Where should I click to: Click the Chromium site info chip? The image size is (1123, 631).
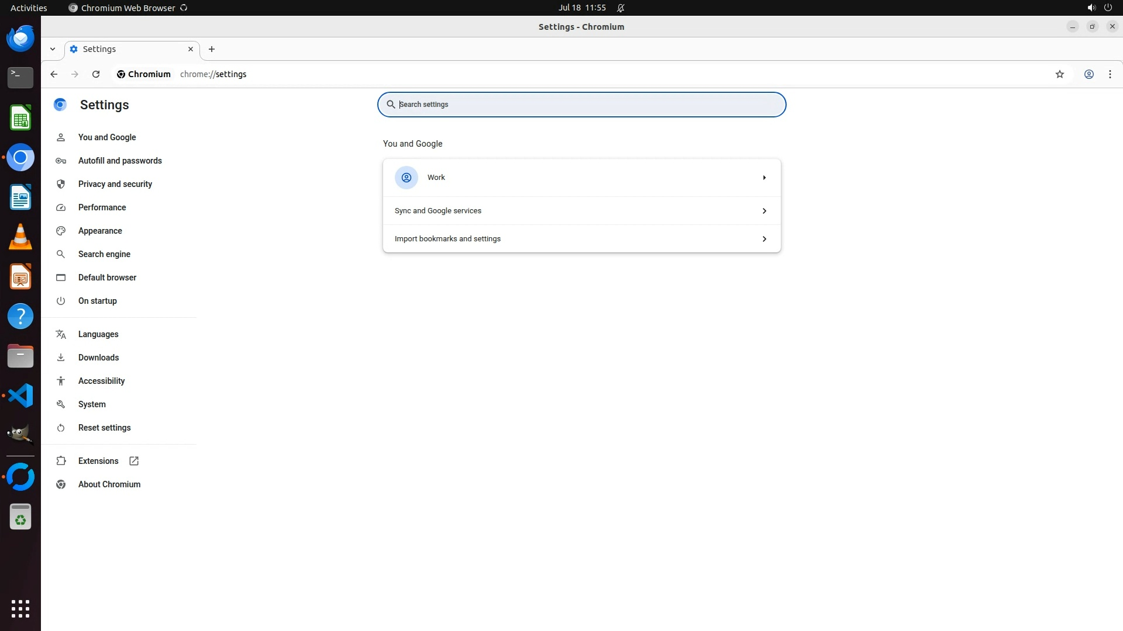pyautogui.click(x=143, y=74)
